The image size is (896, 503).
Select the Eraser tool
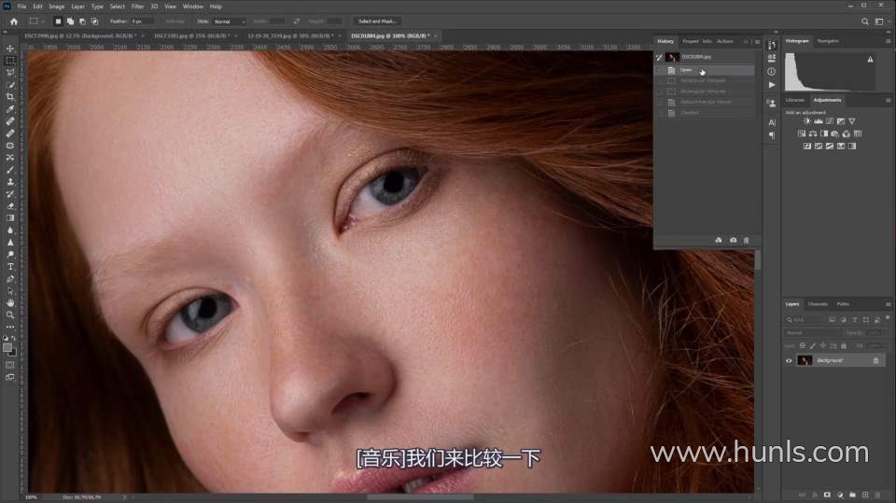coord(10,205)
